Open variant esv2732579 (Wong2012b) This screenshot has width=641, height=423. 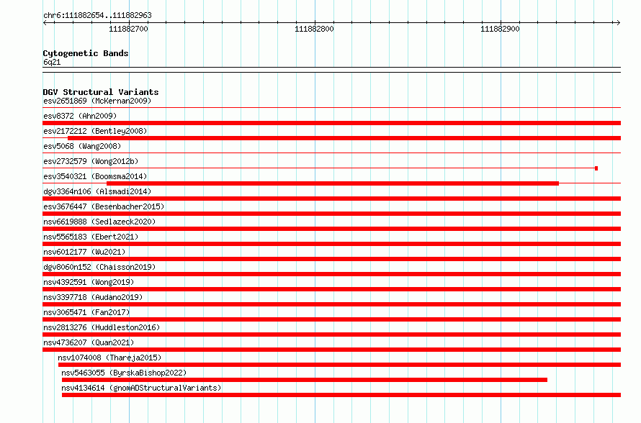click(91, 161)
